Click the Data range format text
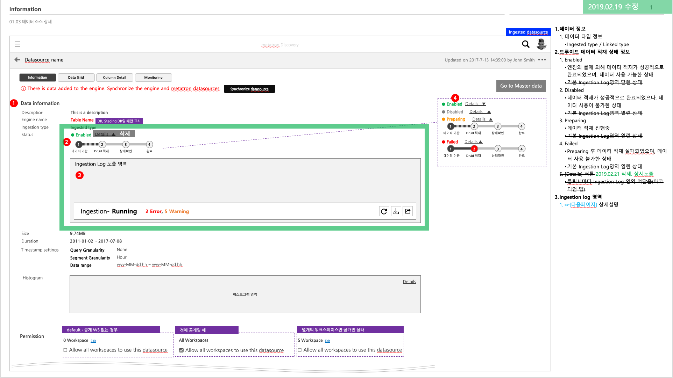The width and height of the screenshot is (673, 378). tap(149, 265)
